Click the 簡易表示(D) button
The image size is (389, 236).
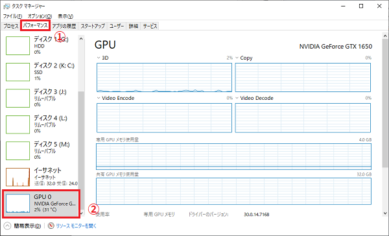(27, 226)
